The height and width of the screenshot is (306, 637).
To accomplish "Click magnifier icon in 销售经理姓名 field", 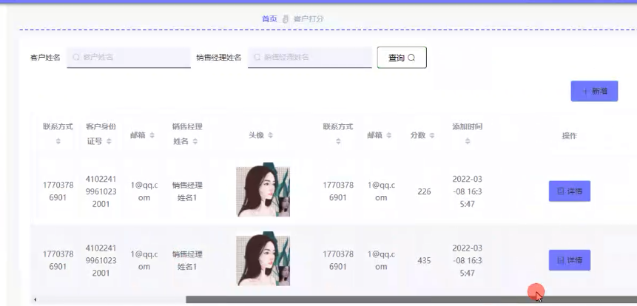I will (x=257, y=57).
